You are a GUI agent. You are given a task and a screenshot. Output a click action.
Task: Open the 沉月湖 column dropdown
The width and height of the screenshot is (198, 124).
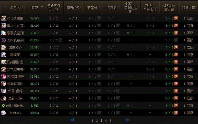pyautogui.click(x=119, y=7)
